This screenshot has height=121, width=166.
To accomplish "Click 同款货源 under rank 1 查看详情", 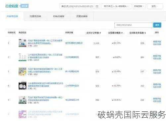I will tap(157, 44).
